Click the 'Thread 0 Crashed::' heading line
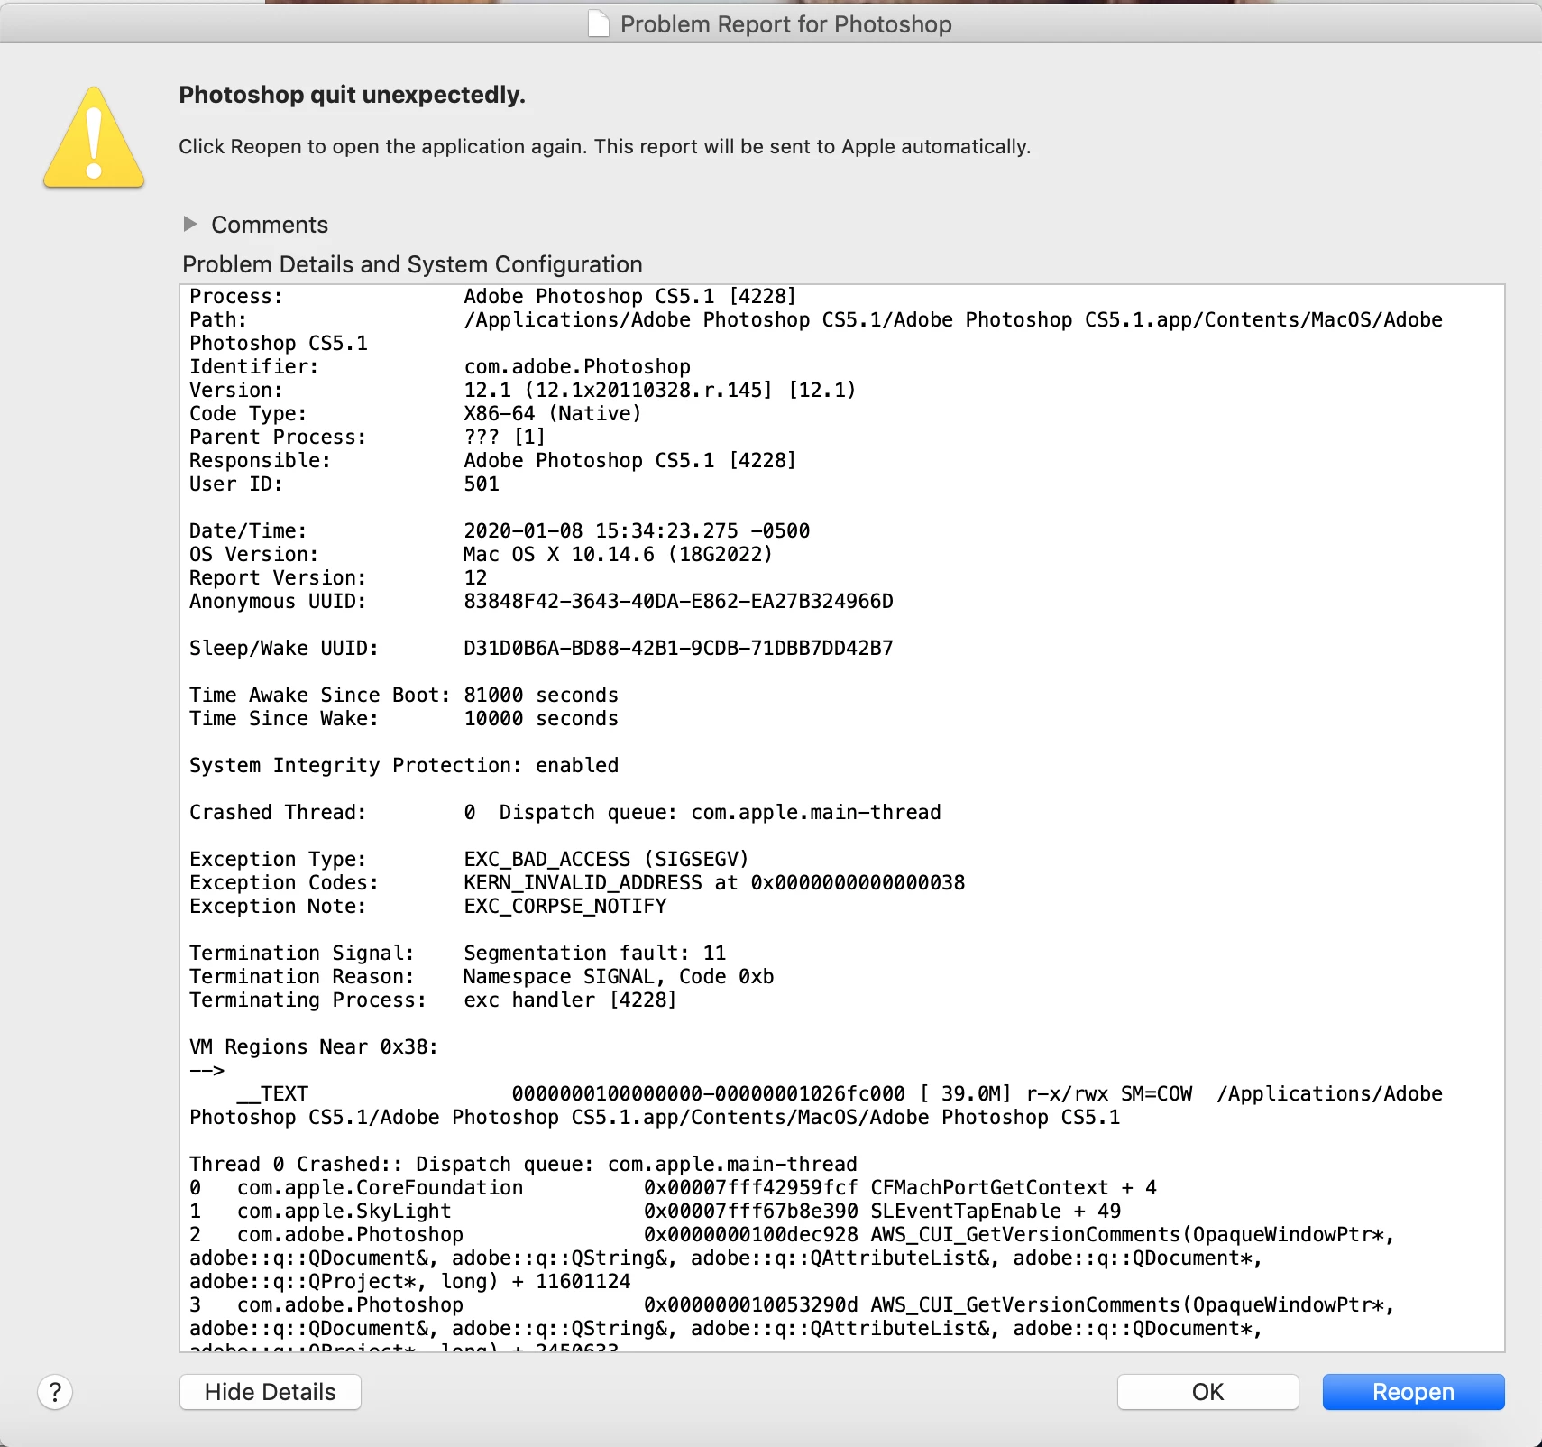This screenshot has width=1542, height=1447. 523,1165
